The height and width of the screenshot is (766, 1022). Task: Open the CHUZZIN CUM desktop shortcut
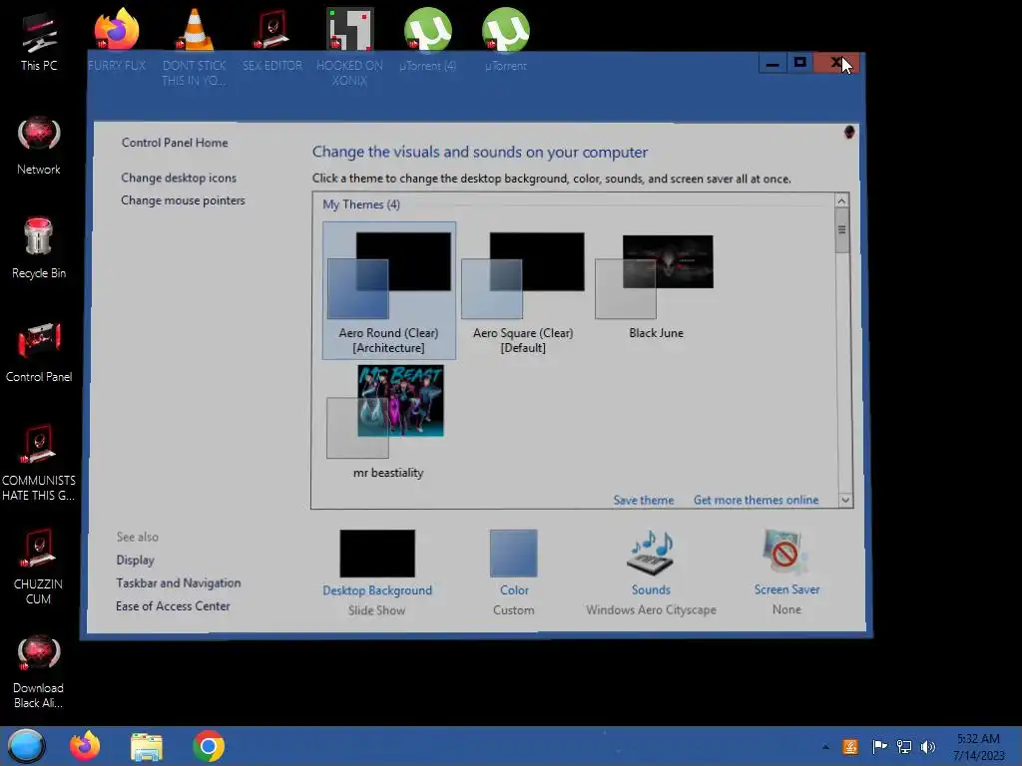click(39, 568)
